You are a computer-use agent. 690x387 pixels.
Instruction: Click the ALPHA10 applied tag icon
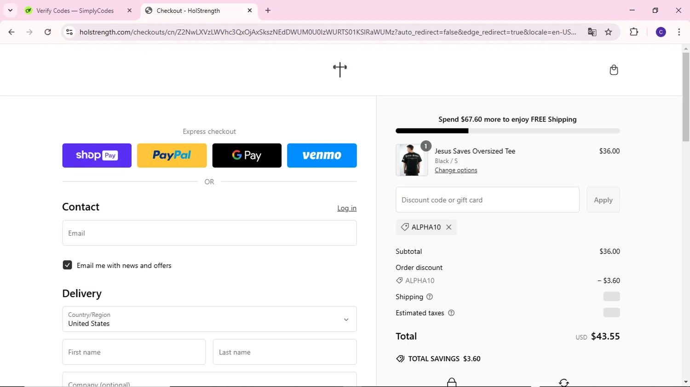point(405,227)
